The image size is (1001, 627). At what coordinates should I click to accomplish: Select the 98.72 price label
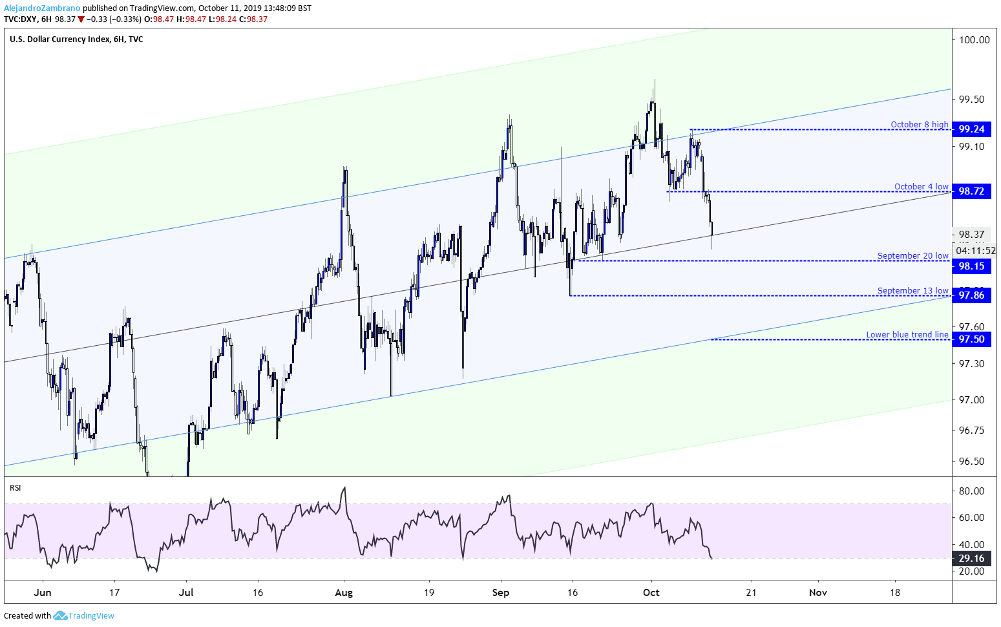971,191
